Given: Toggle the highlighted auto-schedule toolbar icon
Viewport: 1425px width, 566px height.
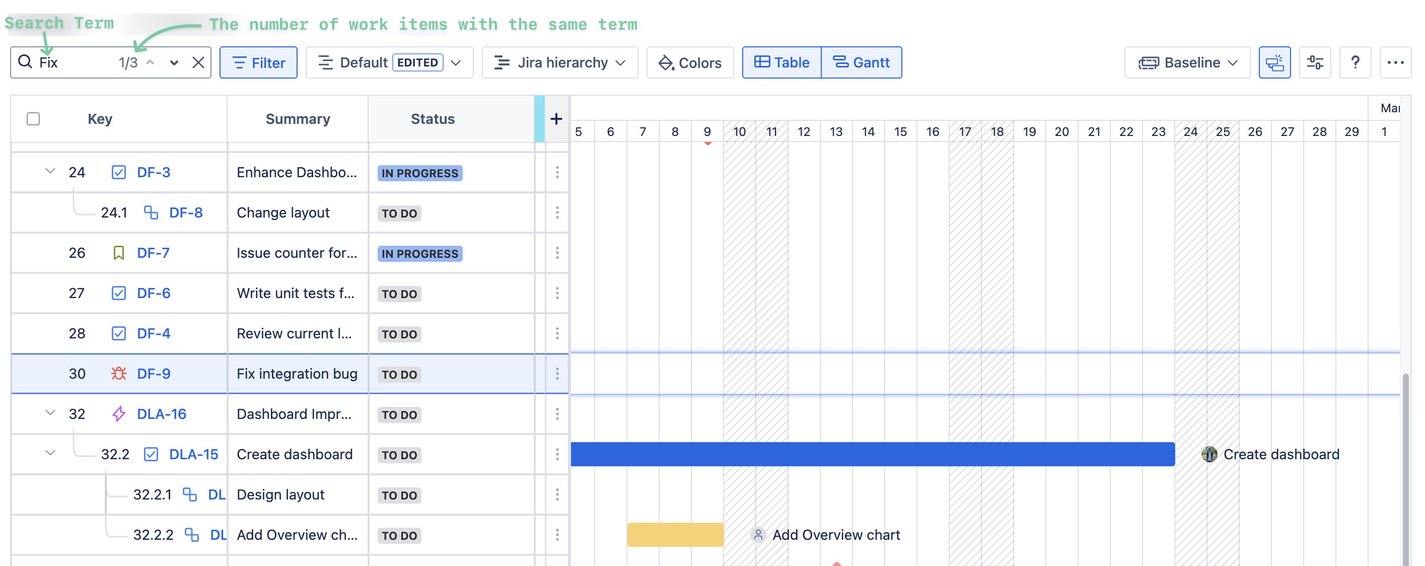Looking at the screenshot, I should [1274, 62].
